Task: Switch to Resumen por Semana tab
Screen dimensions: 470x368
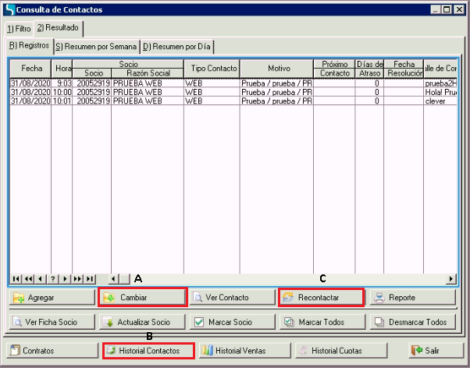Action: point(95,46)
